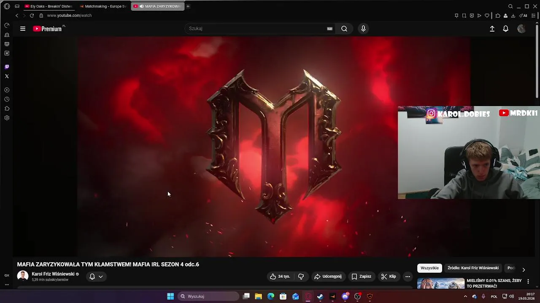Open GX Control in sidebar
Image resolution: width=540 pixels, height=303 pixels.
pyautogui.click(x=7, y=26)
